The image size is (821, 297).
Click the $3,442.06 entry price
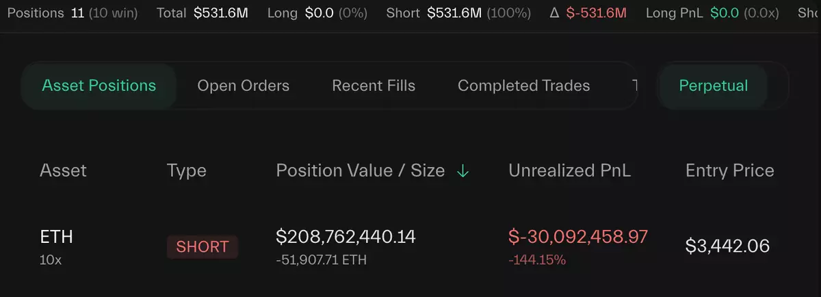pos(727,246)
